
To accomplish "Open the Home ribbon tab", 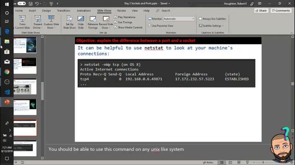I will 19,11.
